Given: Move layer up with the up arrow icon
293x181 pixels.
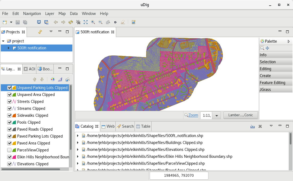Looking at the screenshot, I should pyautogui.click(x=35, y=79).
